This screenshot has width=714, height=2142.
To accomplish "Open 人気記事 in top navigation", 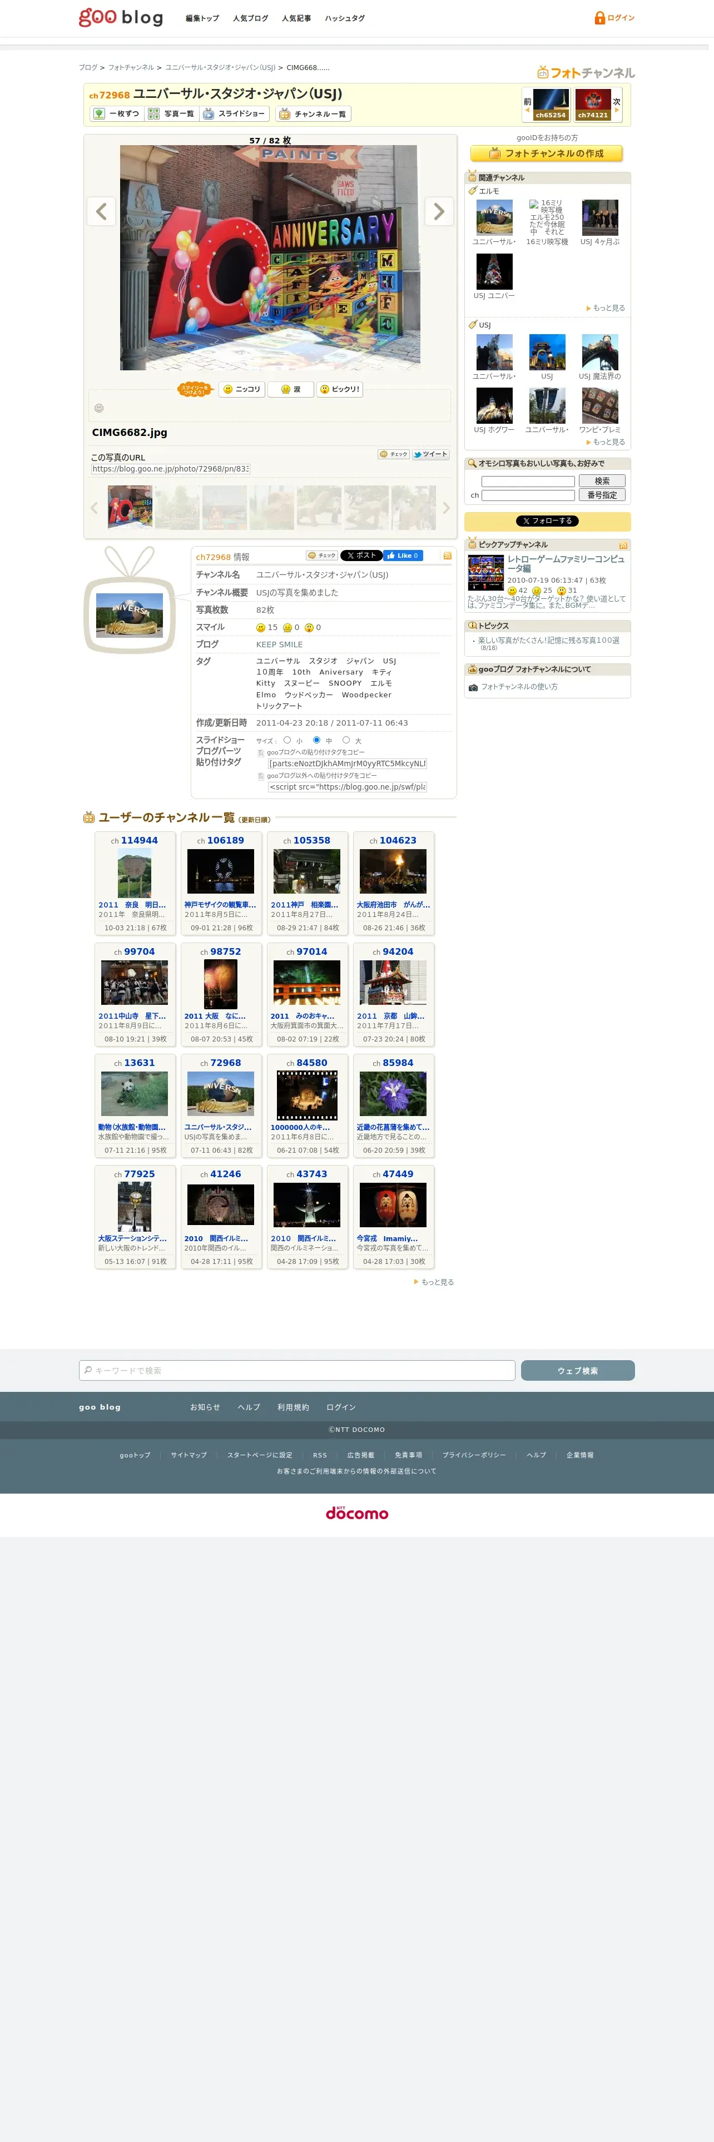I will (x=296, y=18).
